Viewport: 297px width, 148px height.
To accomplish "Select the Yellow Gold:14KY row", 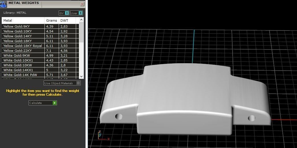I will (40, 36).
